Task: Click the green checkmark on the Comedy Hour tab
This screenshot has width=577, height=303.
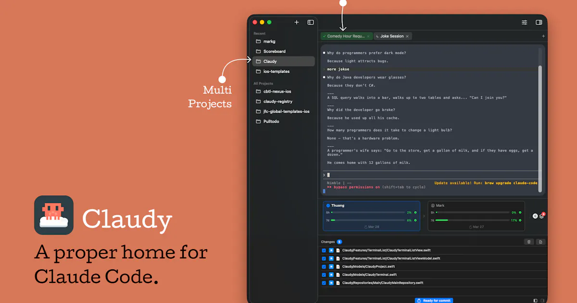Action: [324, 36]
